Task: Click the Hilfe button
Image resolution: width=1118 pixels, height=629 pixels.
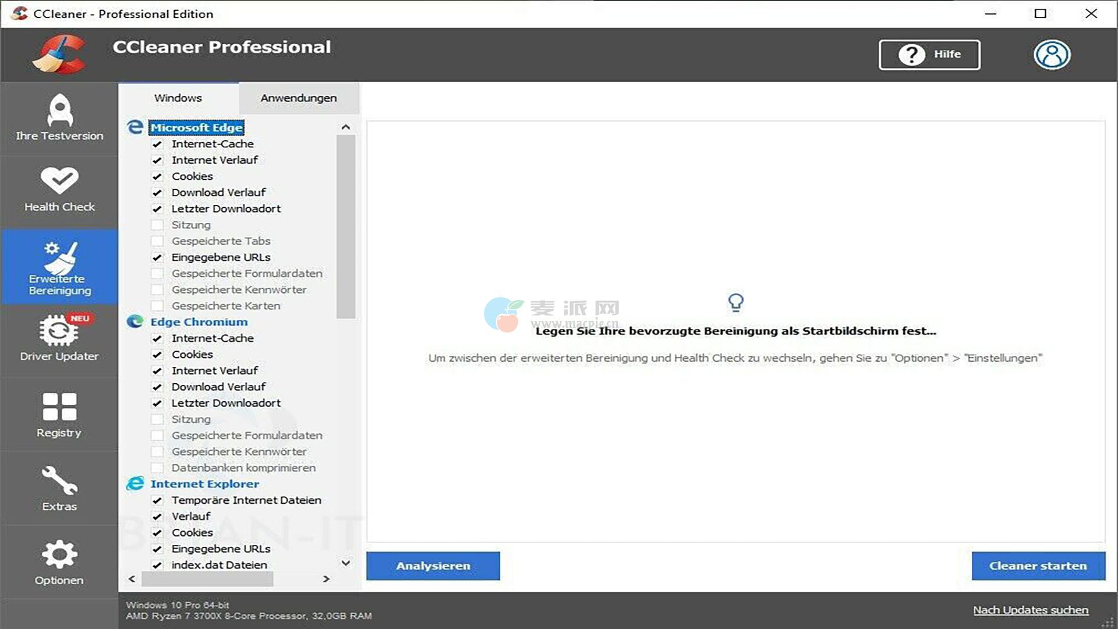Action: [929, 55]
